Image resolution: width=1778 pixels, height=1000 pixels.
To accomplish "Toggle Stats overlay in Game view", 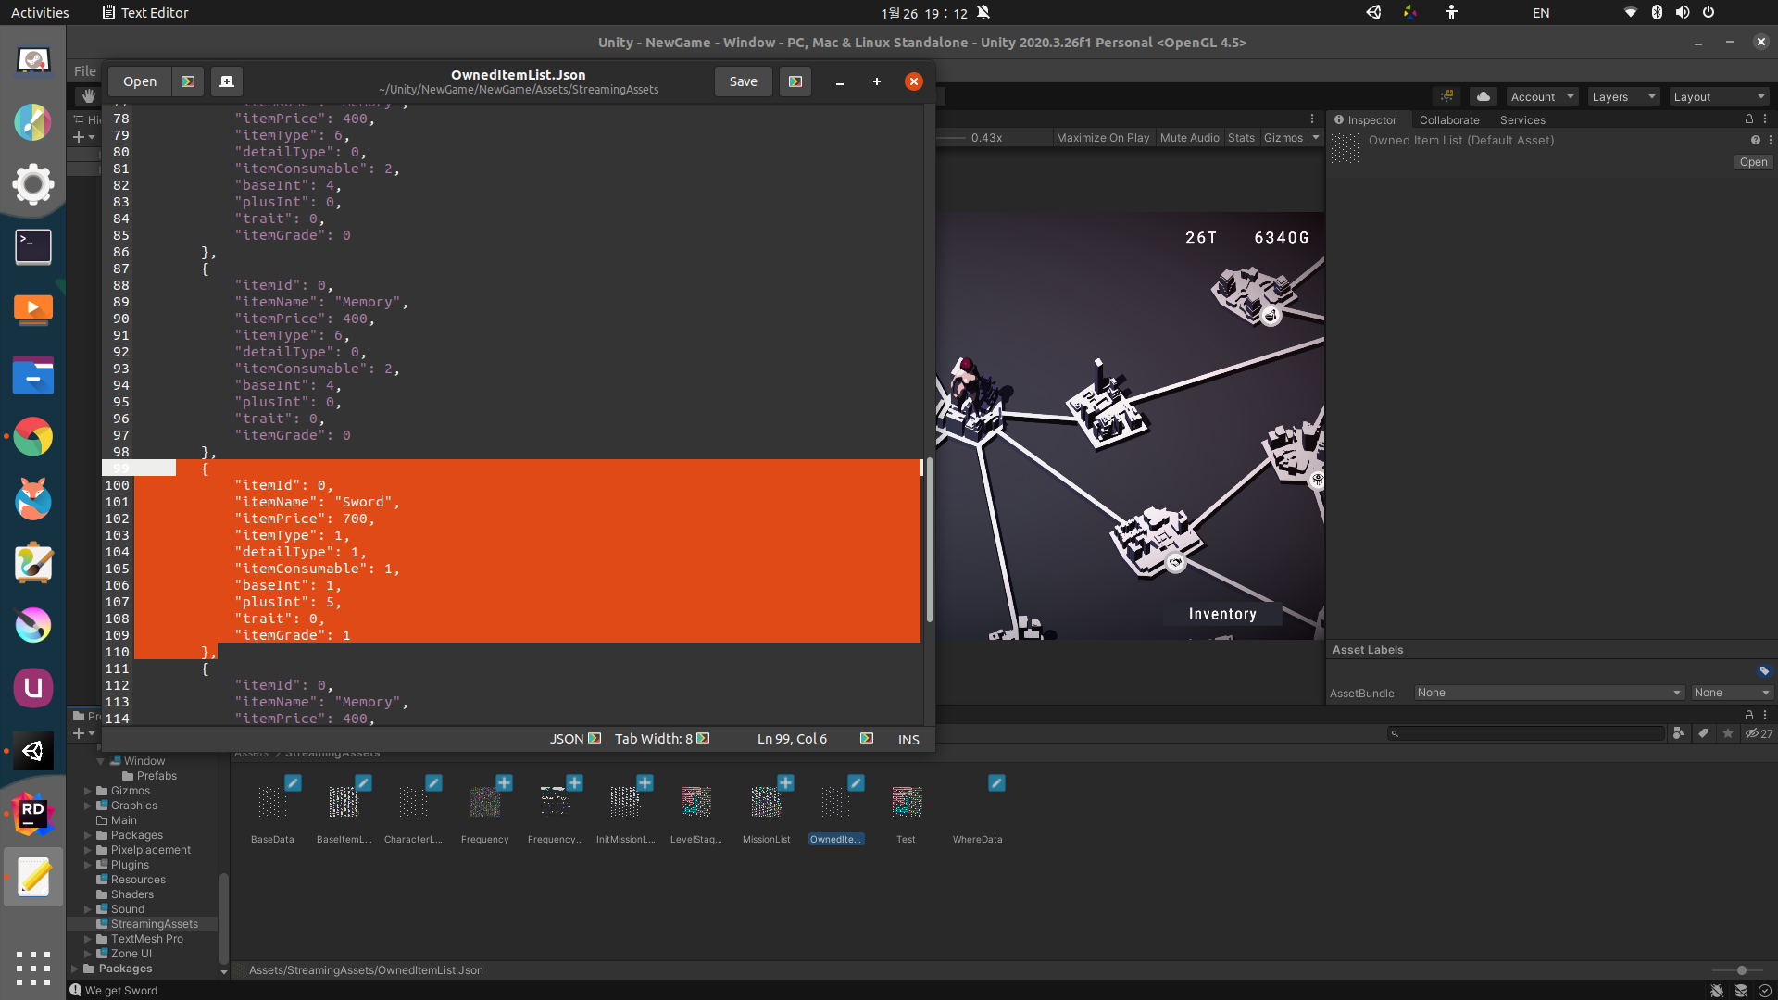I will (1241, 138).
